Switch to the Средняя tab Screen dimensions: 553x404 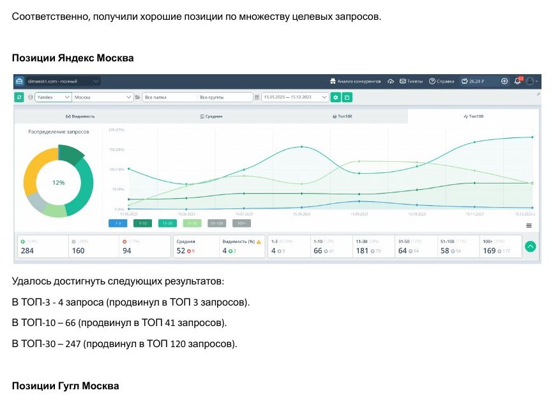tap(211, 116)
